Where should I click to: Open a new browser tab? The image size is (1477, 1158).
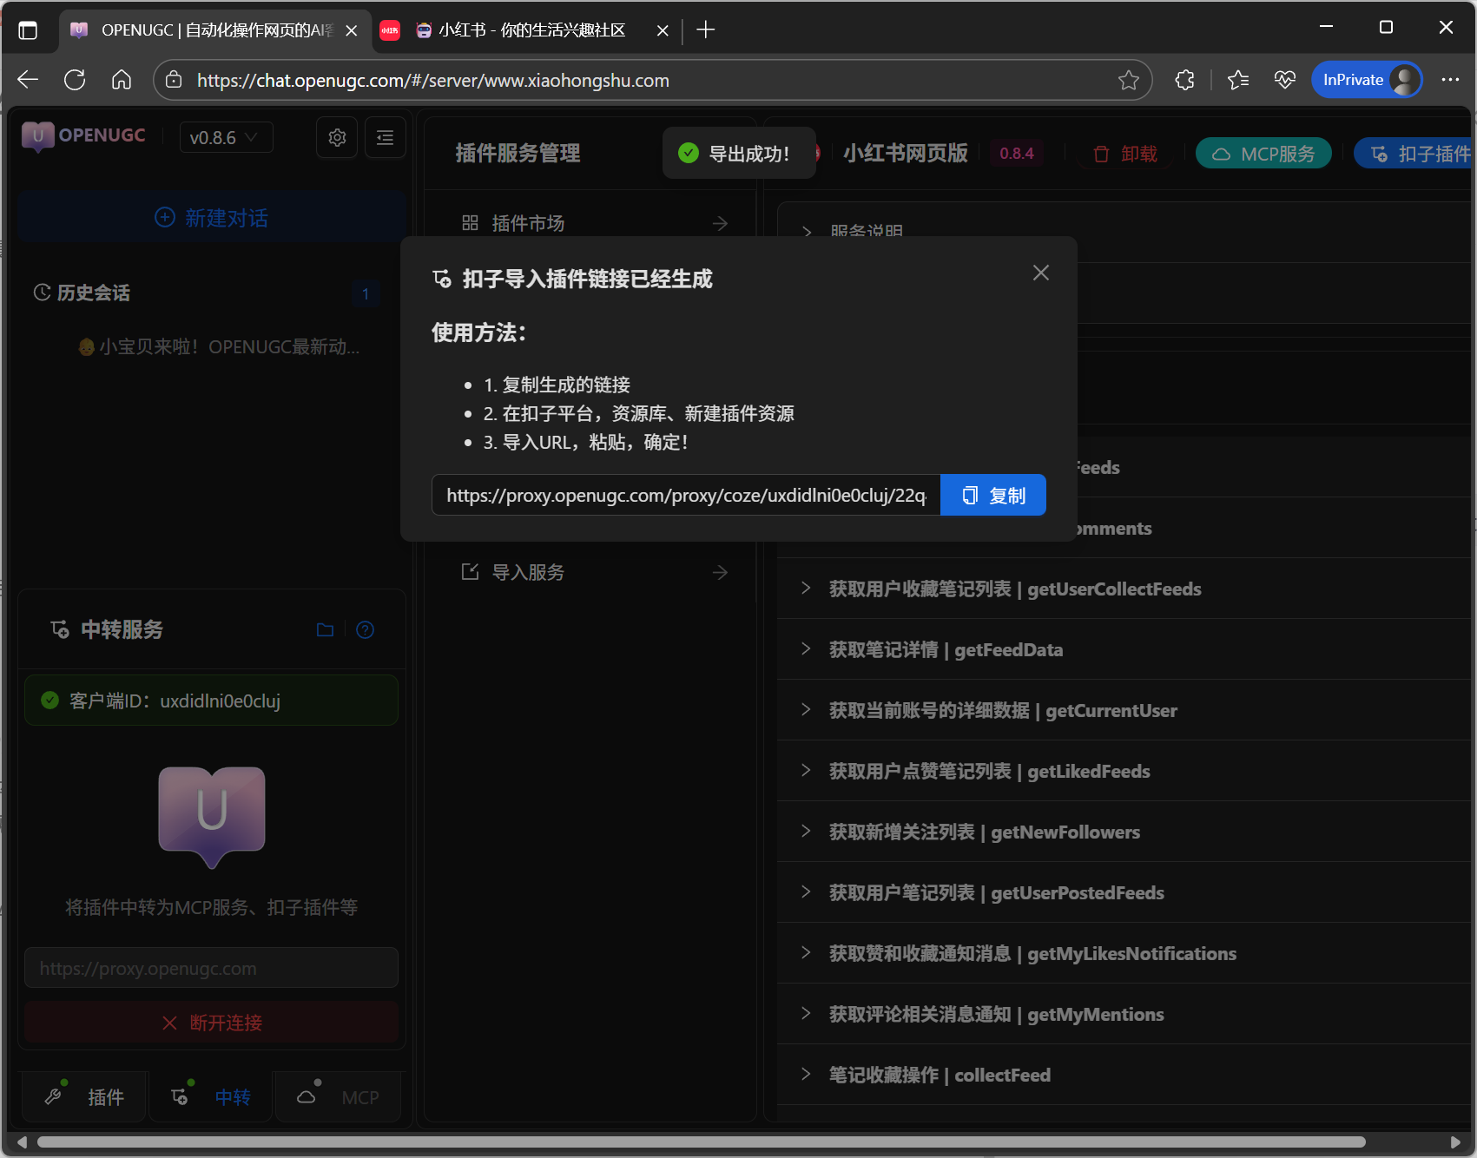706,30
